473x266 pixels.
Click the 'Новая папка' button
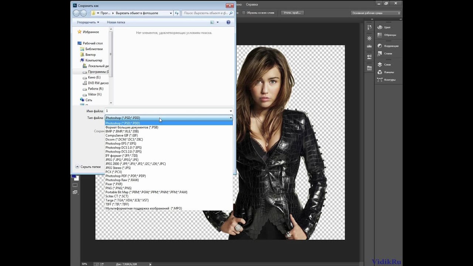[116, 22]
